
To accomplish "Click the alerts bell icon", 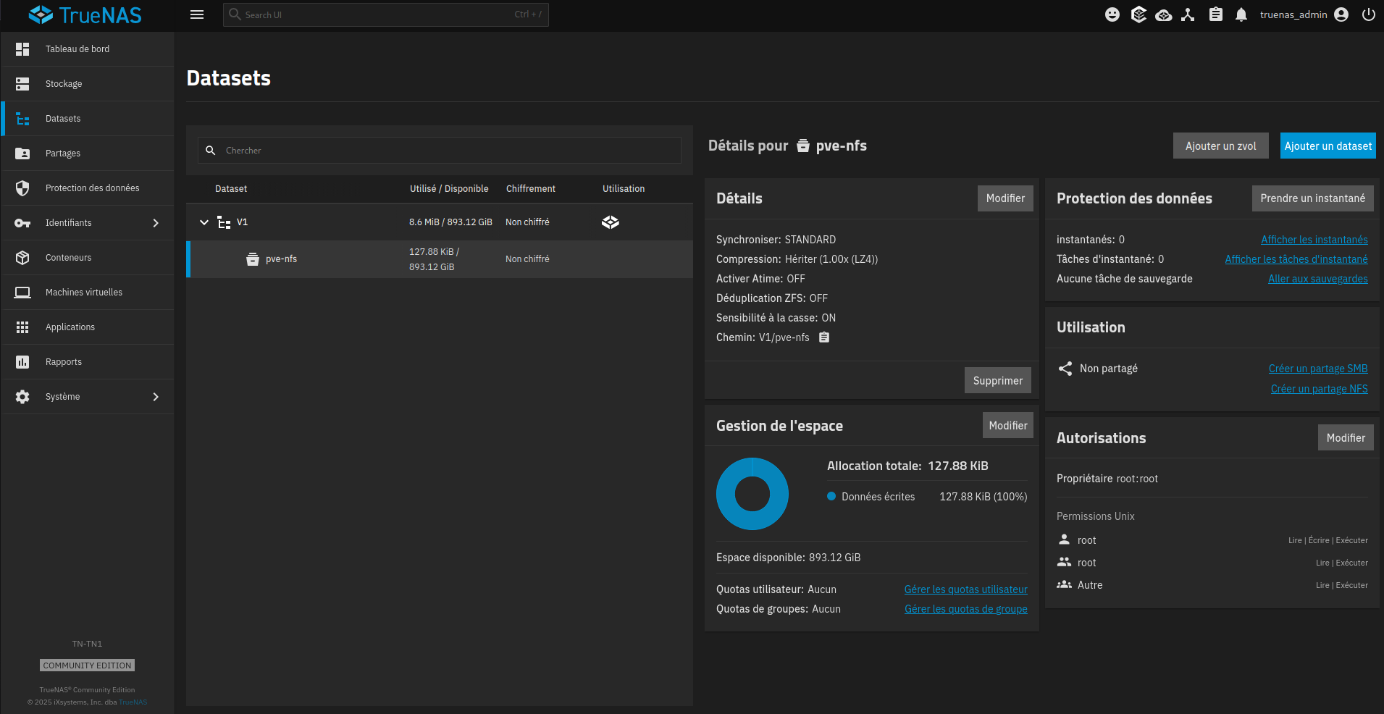I will click(1241, 14).
